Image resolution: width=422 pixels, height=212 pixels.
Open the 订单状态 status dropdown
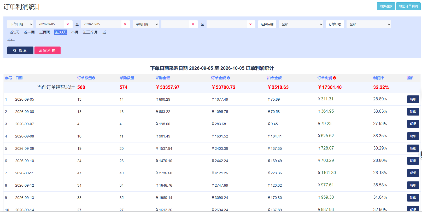coord(369,24)
